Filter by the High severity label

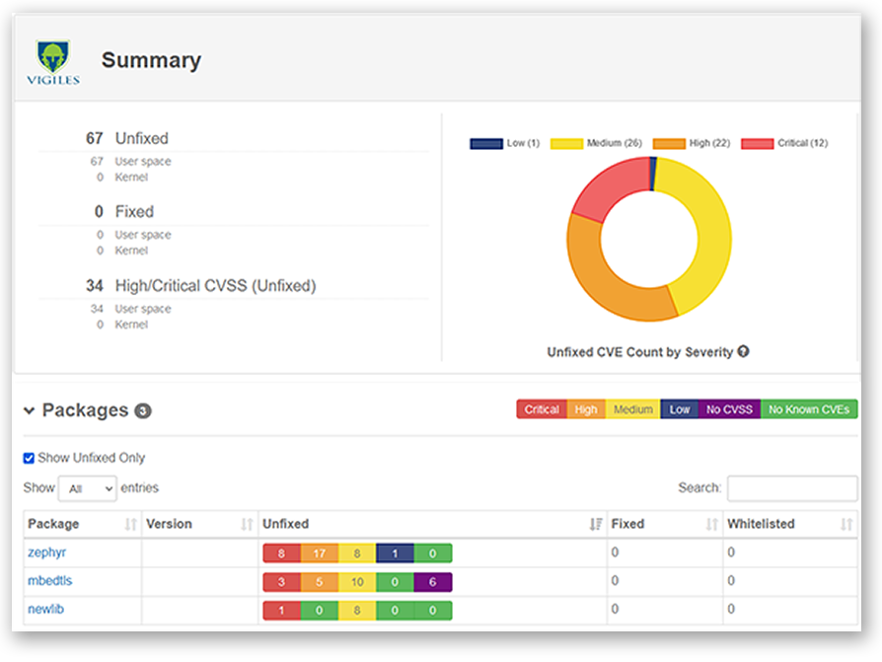586,409
